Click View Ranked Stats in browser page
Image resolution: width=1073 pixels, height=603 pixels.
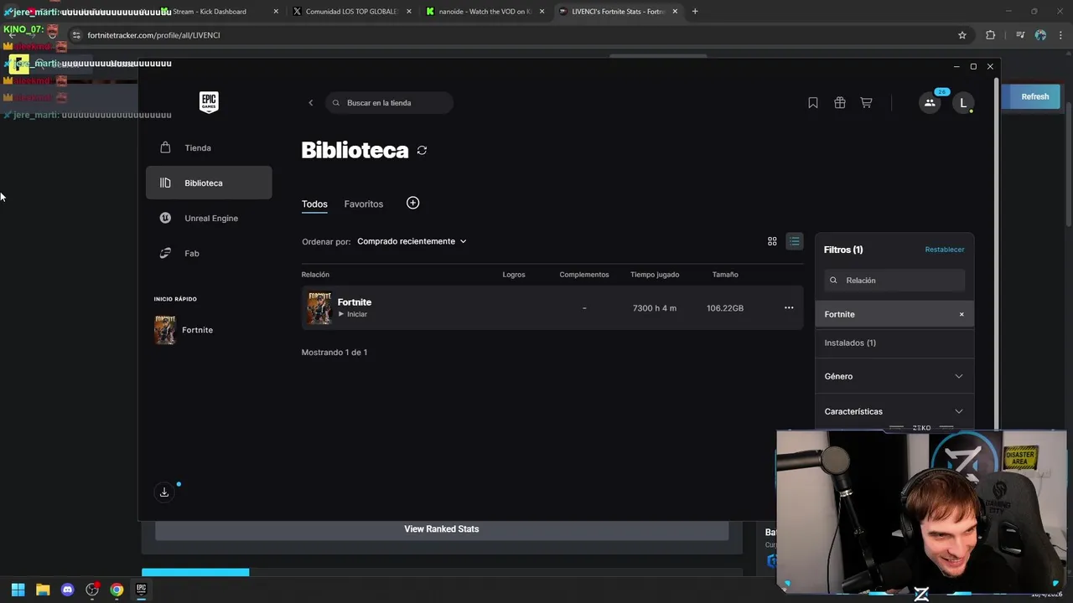442,529
